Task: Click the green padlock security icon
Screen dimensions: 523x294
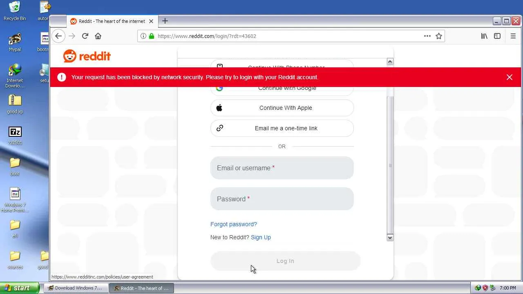Action: pyautogui.click(x=152, y=36)
